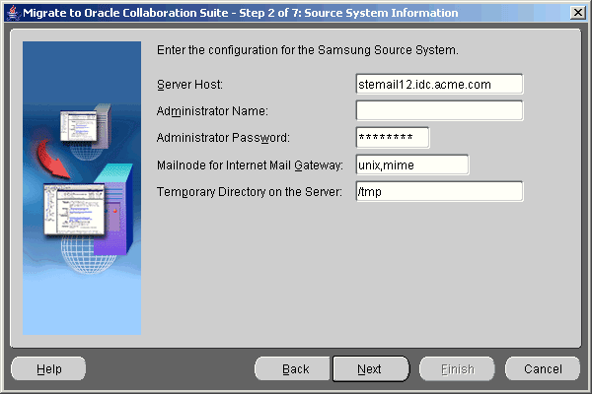Click the 'Server Host:' label

189,85
